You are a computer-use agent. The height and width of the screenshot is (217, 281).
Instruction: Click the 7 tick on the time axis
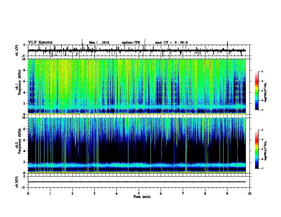[x=183, y=194]
